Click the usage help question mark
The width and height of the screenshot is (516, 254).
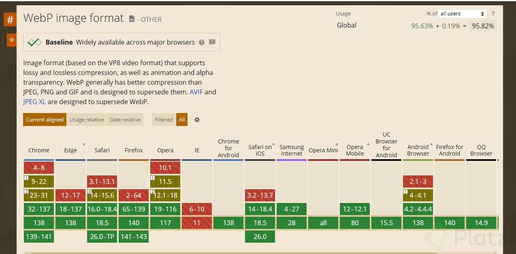pyautogui.click(x=493, y=14)
